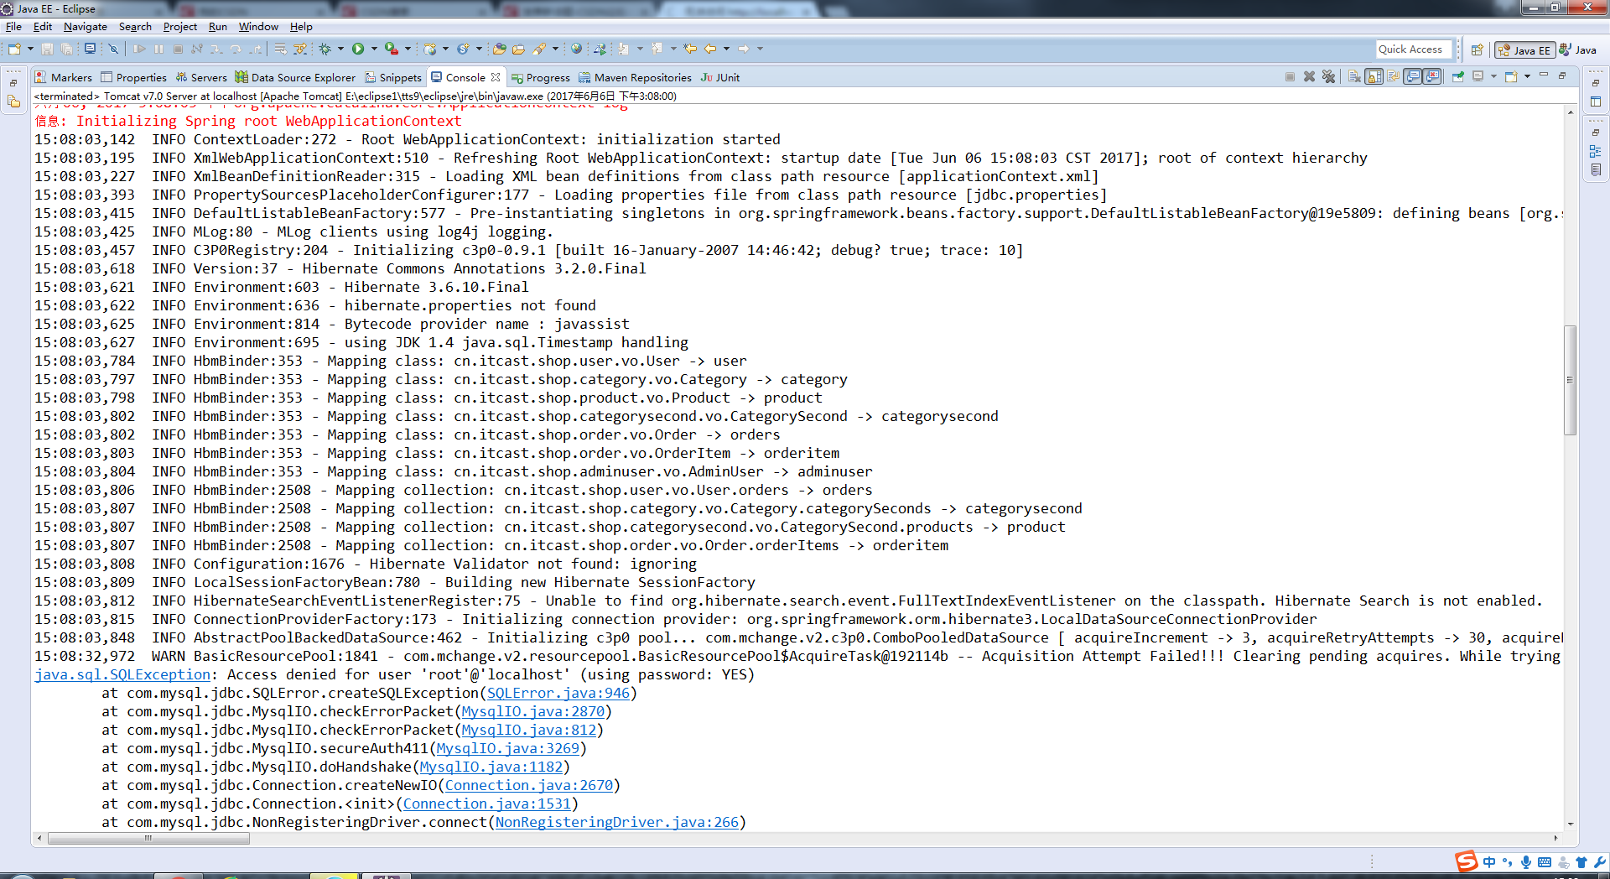Viewport: 1610px width, 879px height.
Task: Expand the New wizard dropdown arrow
Action: (x=30, y=49)
